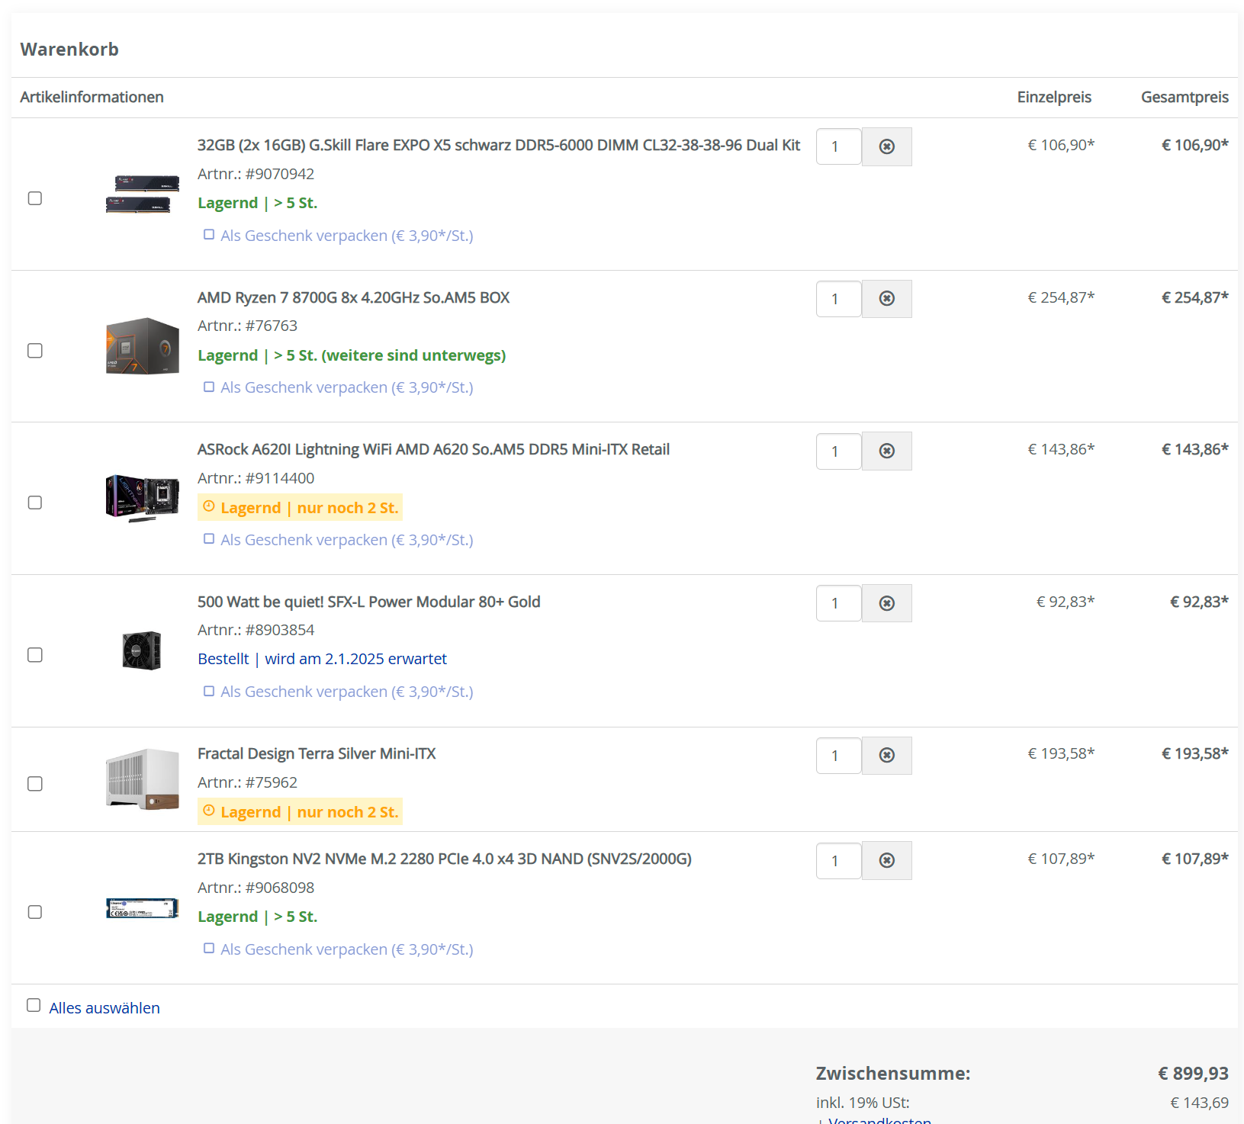The image size is (1244, 1124).
Task: Open AMD Ryzen box product thumbnail
Action: pyautogui.click(x=143, y=346)
